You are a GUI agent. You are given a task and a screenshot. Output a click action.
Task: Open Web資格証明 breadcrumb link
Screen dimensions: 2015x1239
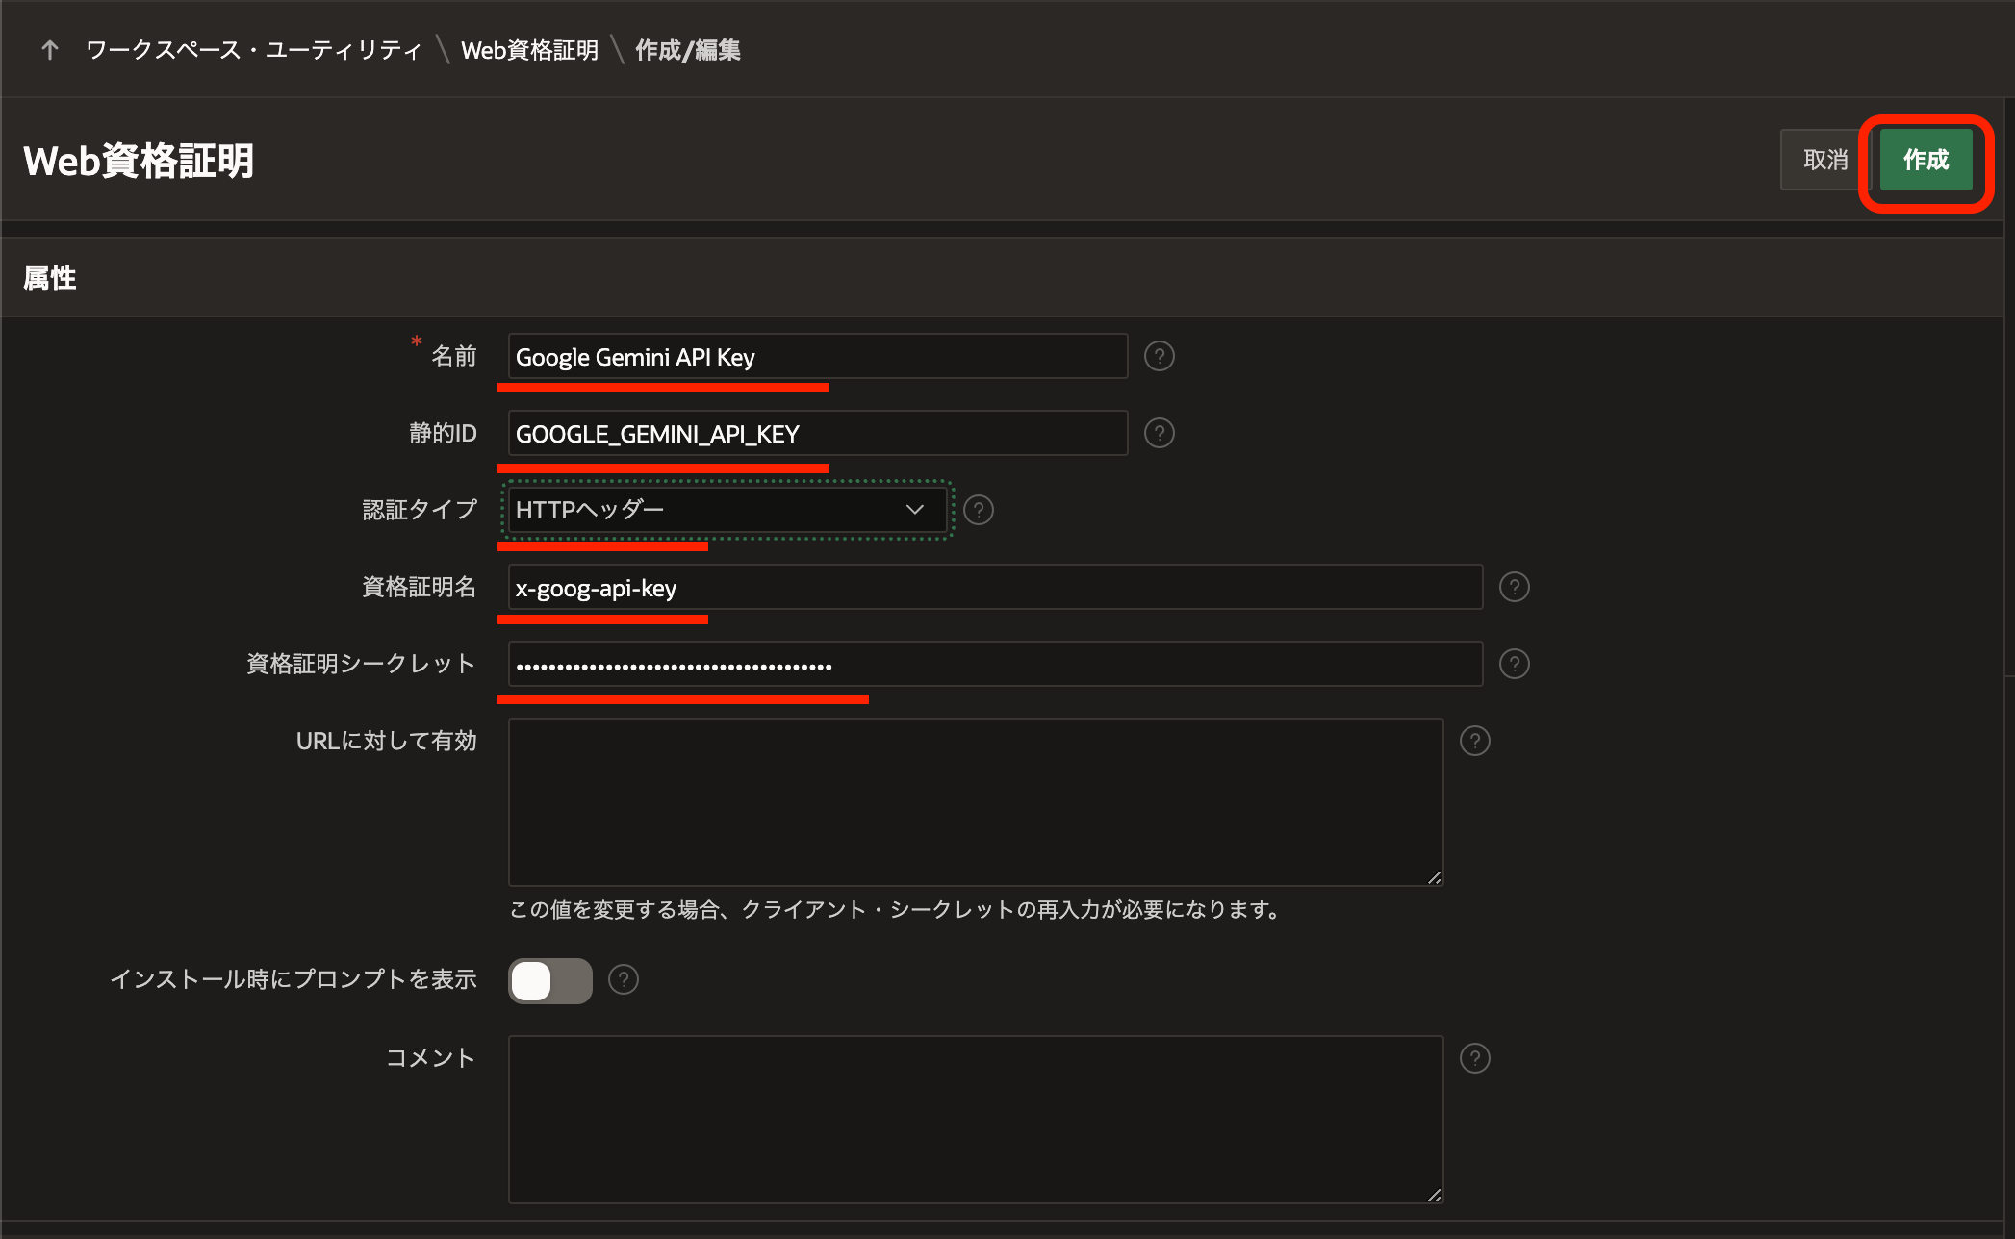[x=529, y=50]
